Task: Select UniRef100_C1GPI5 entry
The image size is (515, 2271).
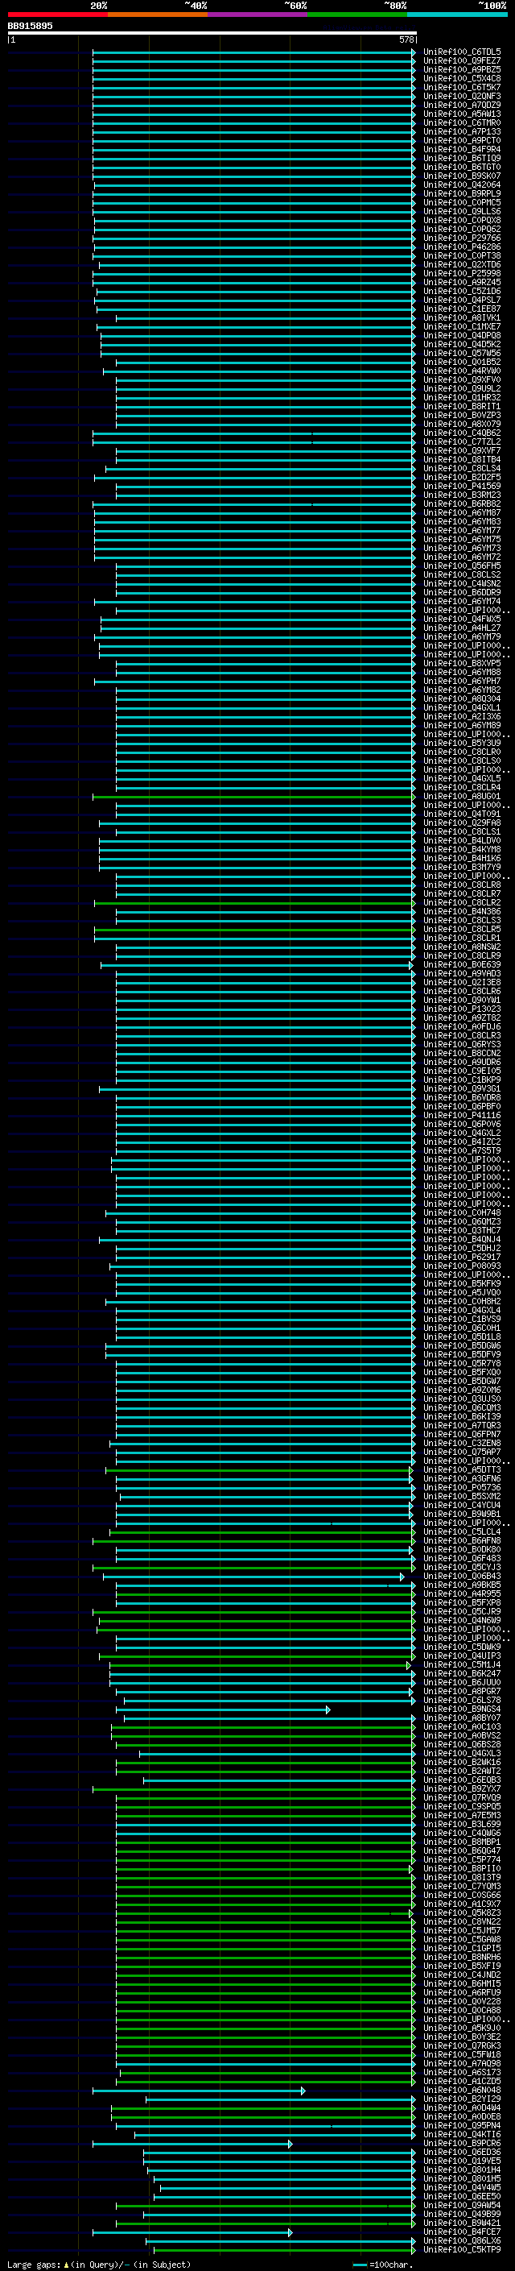Action: pyautogui.click(x=462, y=1948)
